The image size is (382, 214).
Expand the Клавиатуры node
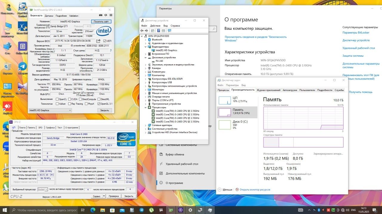pos(146,72)
